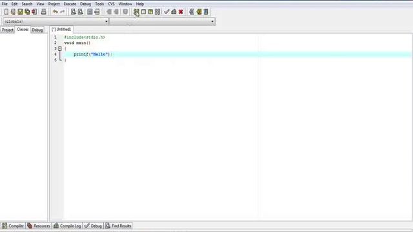Stop program with the red X icon

click(x=181, y=12)
